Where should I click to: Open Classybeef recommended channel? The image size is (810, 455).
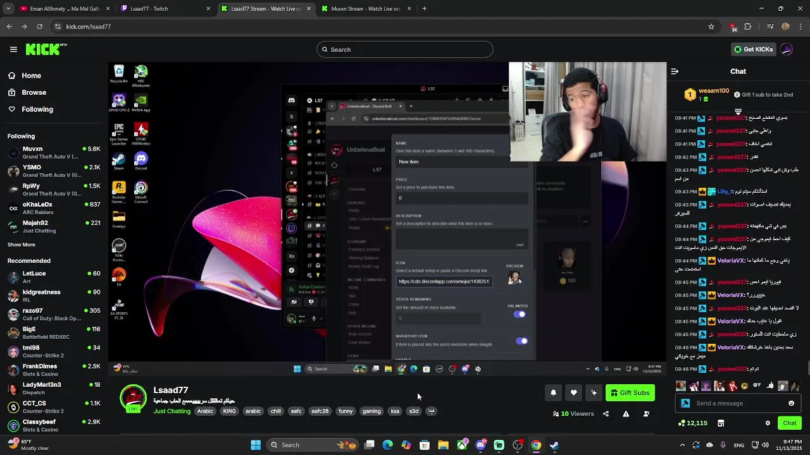(54, 425)
